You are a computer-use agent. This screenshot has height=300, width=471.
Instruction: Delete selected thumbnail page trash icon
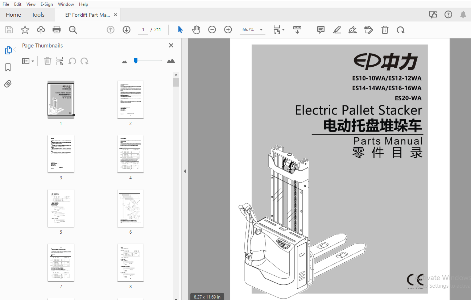(x=47, y=61)
